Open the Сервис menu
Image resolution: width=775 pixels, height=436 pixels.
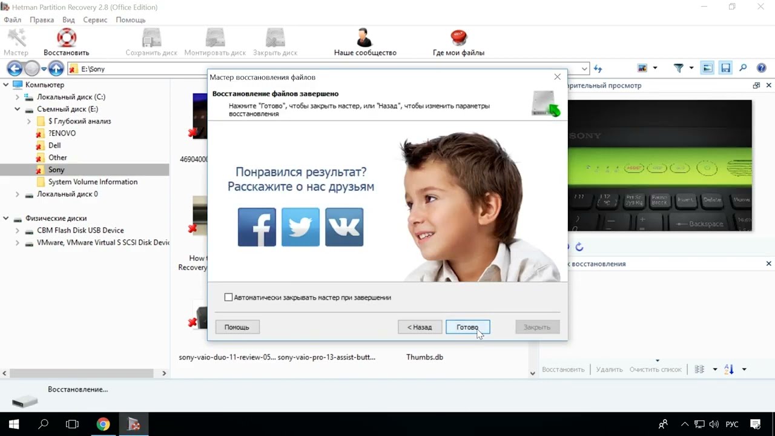tap(95, 20)
